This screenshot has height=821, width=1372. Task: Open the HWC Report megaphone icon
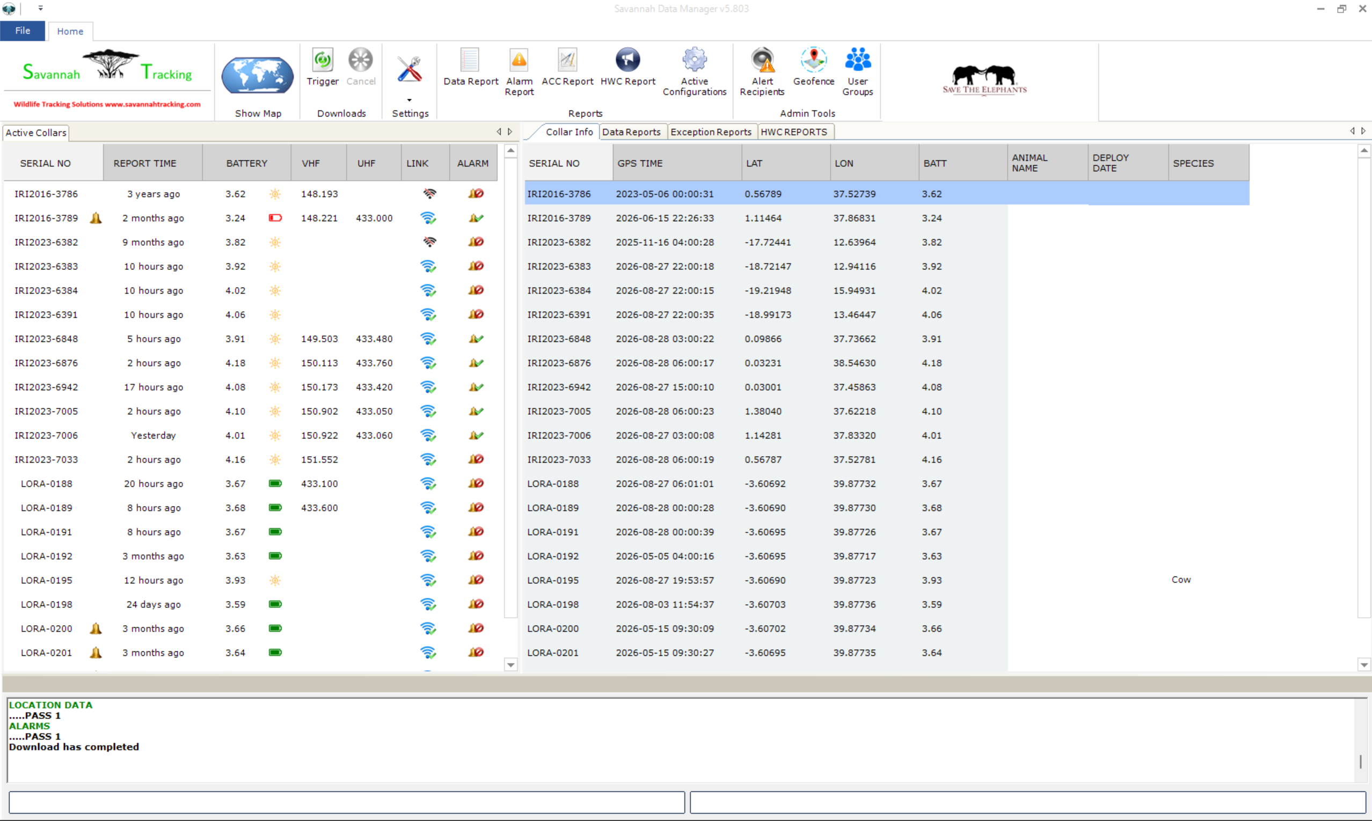coord(627,60)
